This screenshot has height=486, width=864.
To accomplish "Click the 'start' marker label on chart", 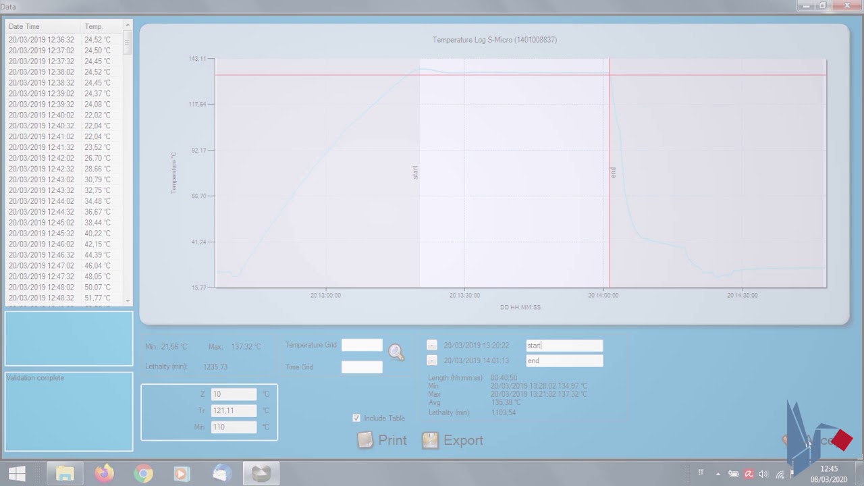I will (x=415, y=172).
